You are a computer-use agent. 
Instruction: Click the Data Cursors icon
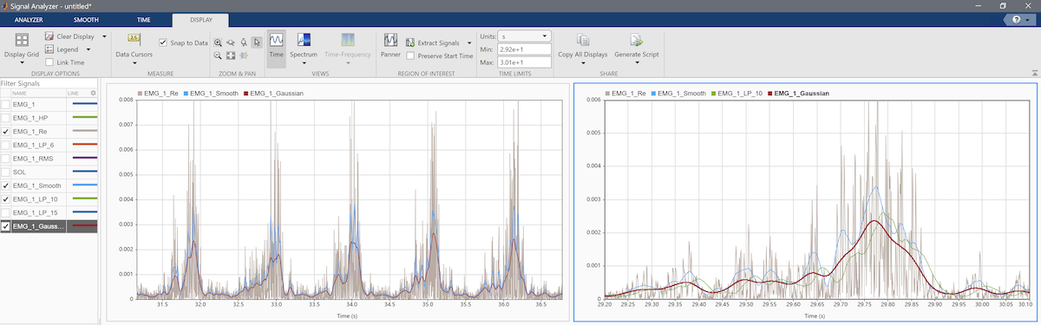pos(134,39)
